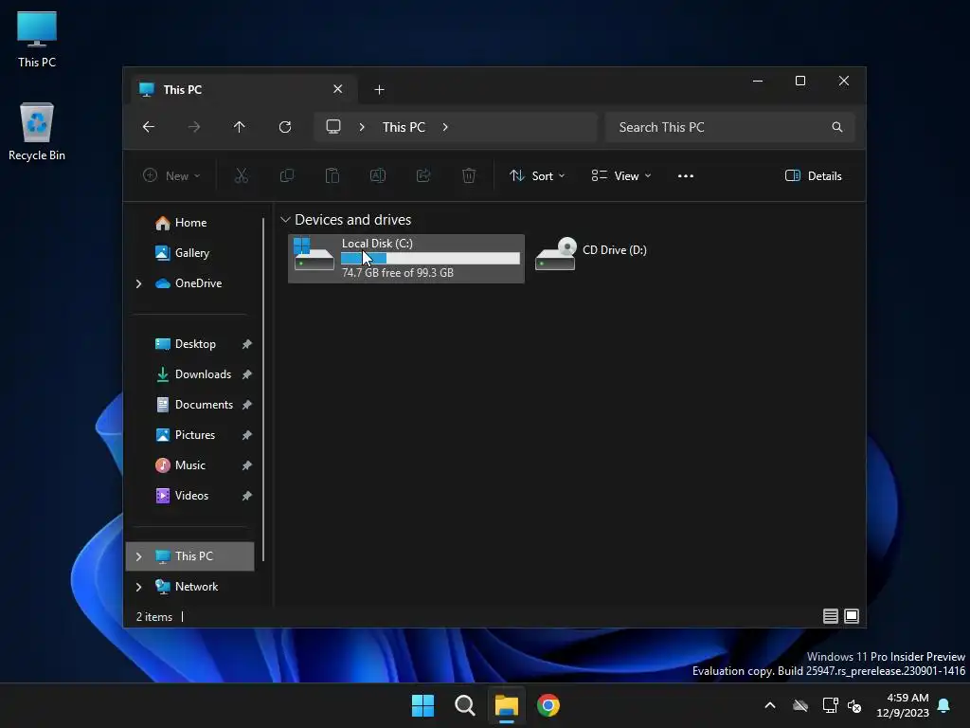
Task: Select OneDrive in sidebar
Action: (198, 282)
